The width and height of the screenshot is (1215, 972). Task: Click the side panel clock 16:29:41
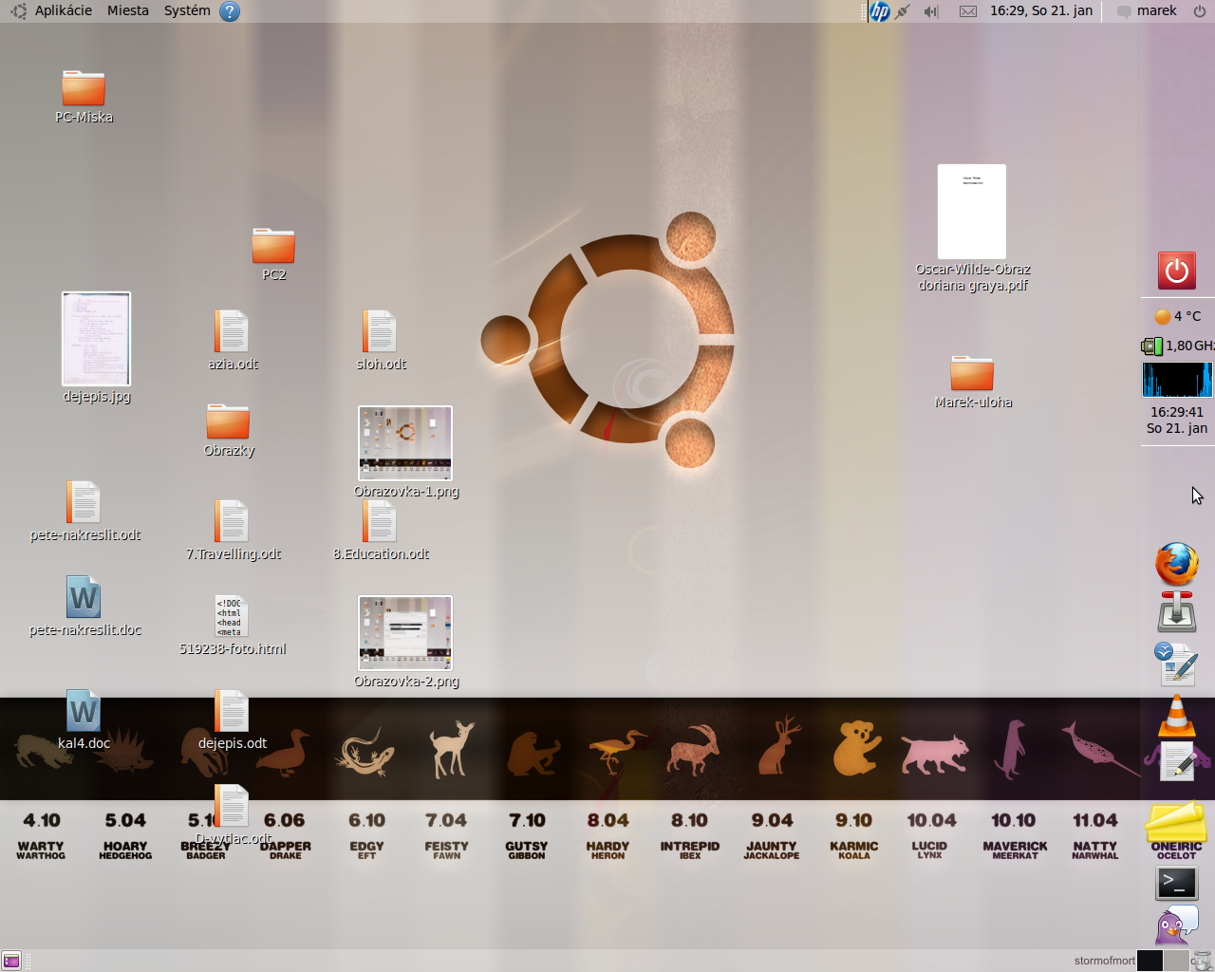(x=1177, y=420)
